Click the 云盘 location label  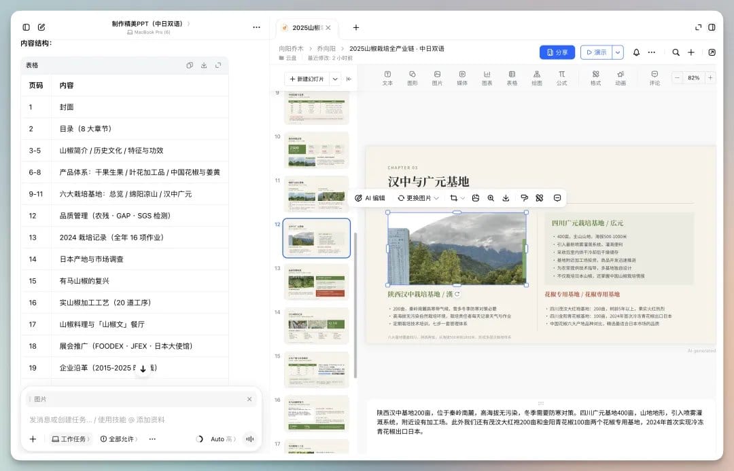click(288, 58)
